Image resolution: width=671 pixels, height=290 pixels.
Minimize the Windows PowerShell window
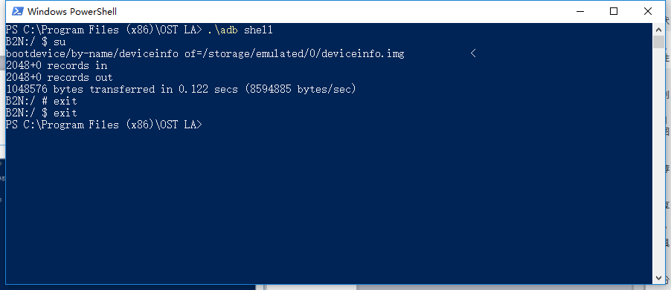[x=579, y=12]
